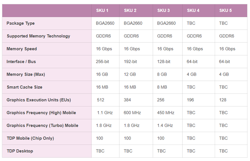This screenshot has width=250, height=161.
Task: Select the 450 MHz frequency cell
Action: coord(166,113)
